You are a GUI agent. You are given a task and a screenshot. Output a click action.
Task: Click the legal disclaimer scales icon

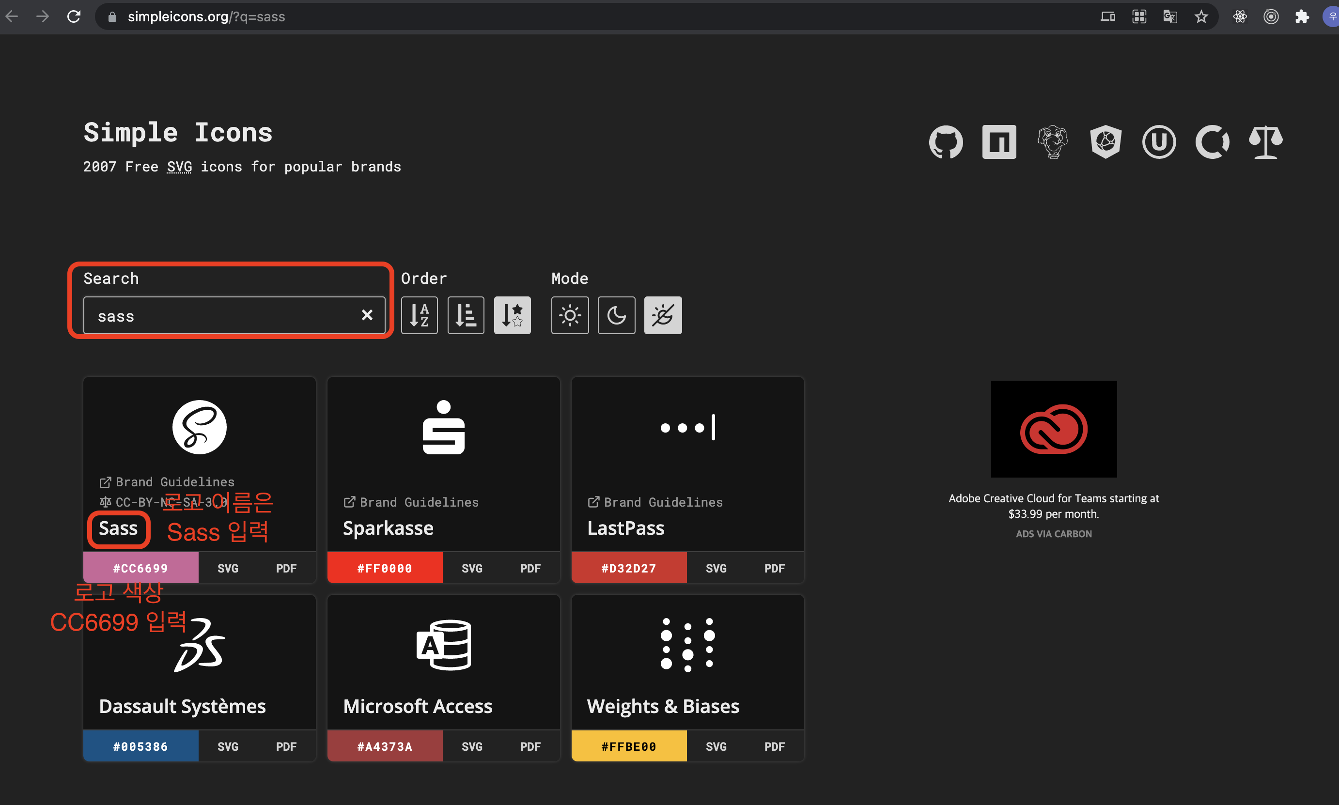pyautogui.click(x=1265, y=142)
